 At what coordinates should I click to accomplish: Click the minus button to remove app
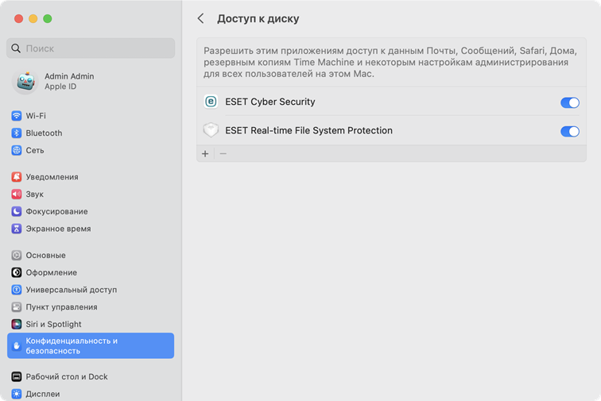click(223, 153)
